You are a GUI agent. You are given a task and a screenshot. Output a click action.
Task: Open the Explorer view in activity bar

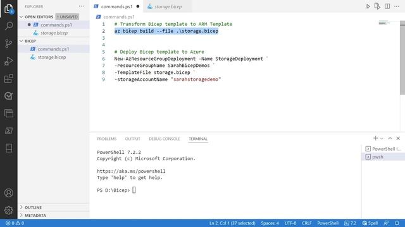[9, 8]
